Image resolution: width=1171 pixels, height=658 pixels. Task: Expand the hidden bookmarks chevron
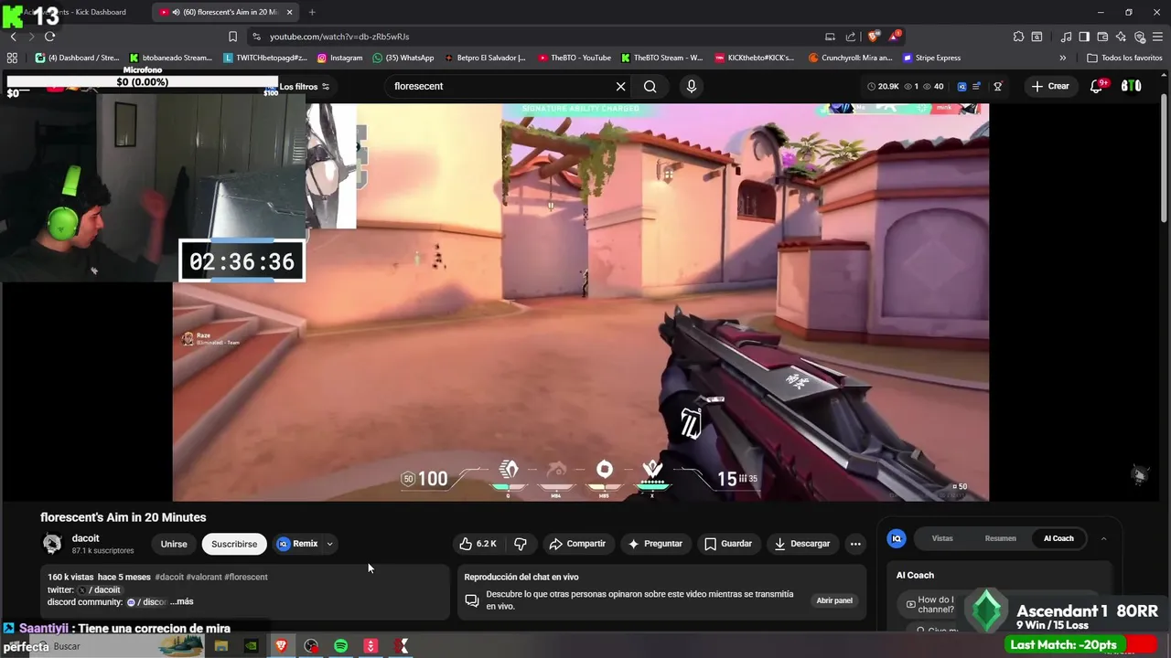(1062, 58)
